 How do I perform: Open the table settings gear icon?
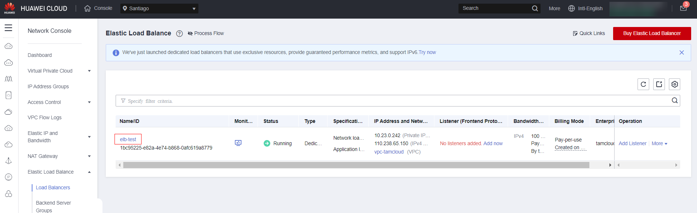click(x=674, y=84)
